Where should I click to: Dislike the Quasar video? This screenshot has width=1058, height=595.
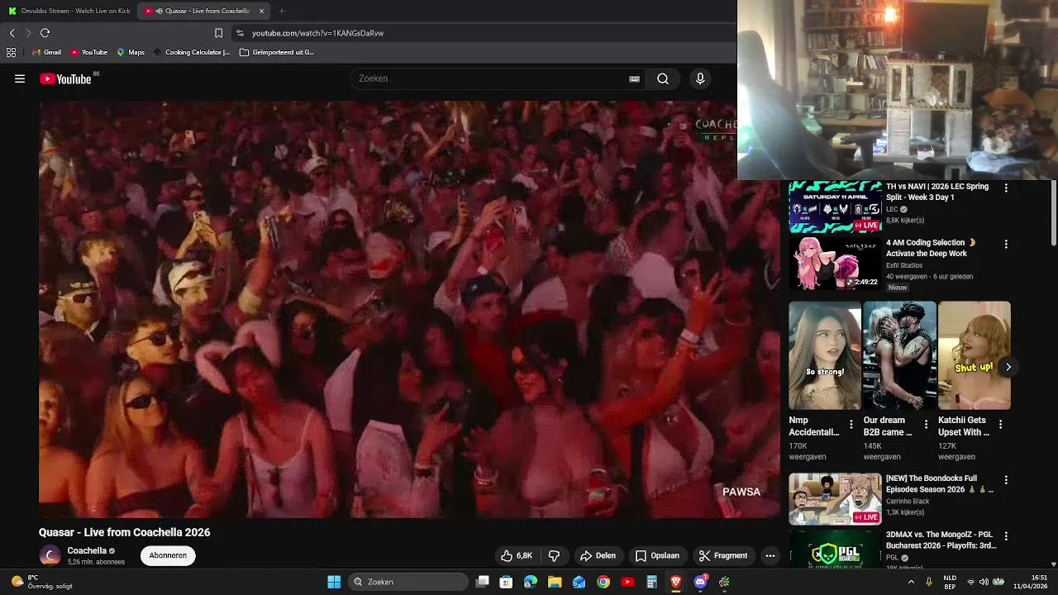(554, 555)
